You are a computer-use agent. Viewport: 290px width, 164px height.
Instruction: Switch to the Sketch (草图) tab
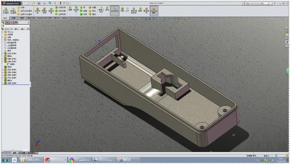14,18
